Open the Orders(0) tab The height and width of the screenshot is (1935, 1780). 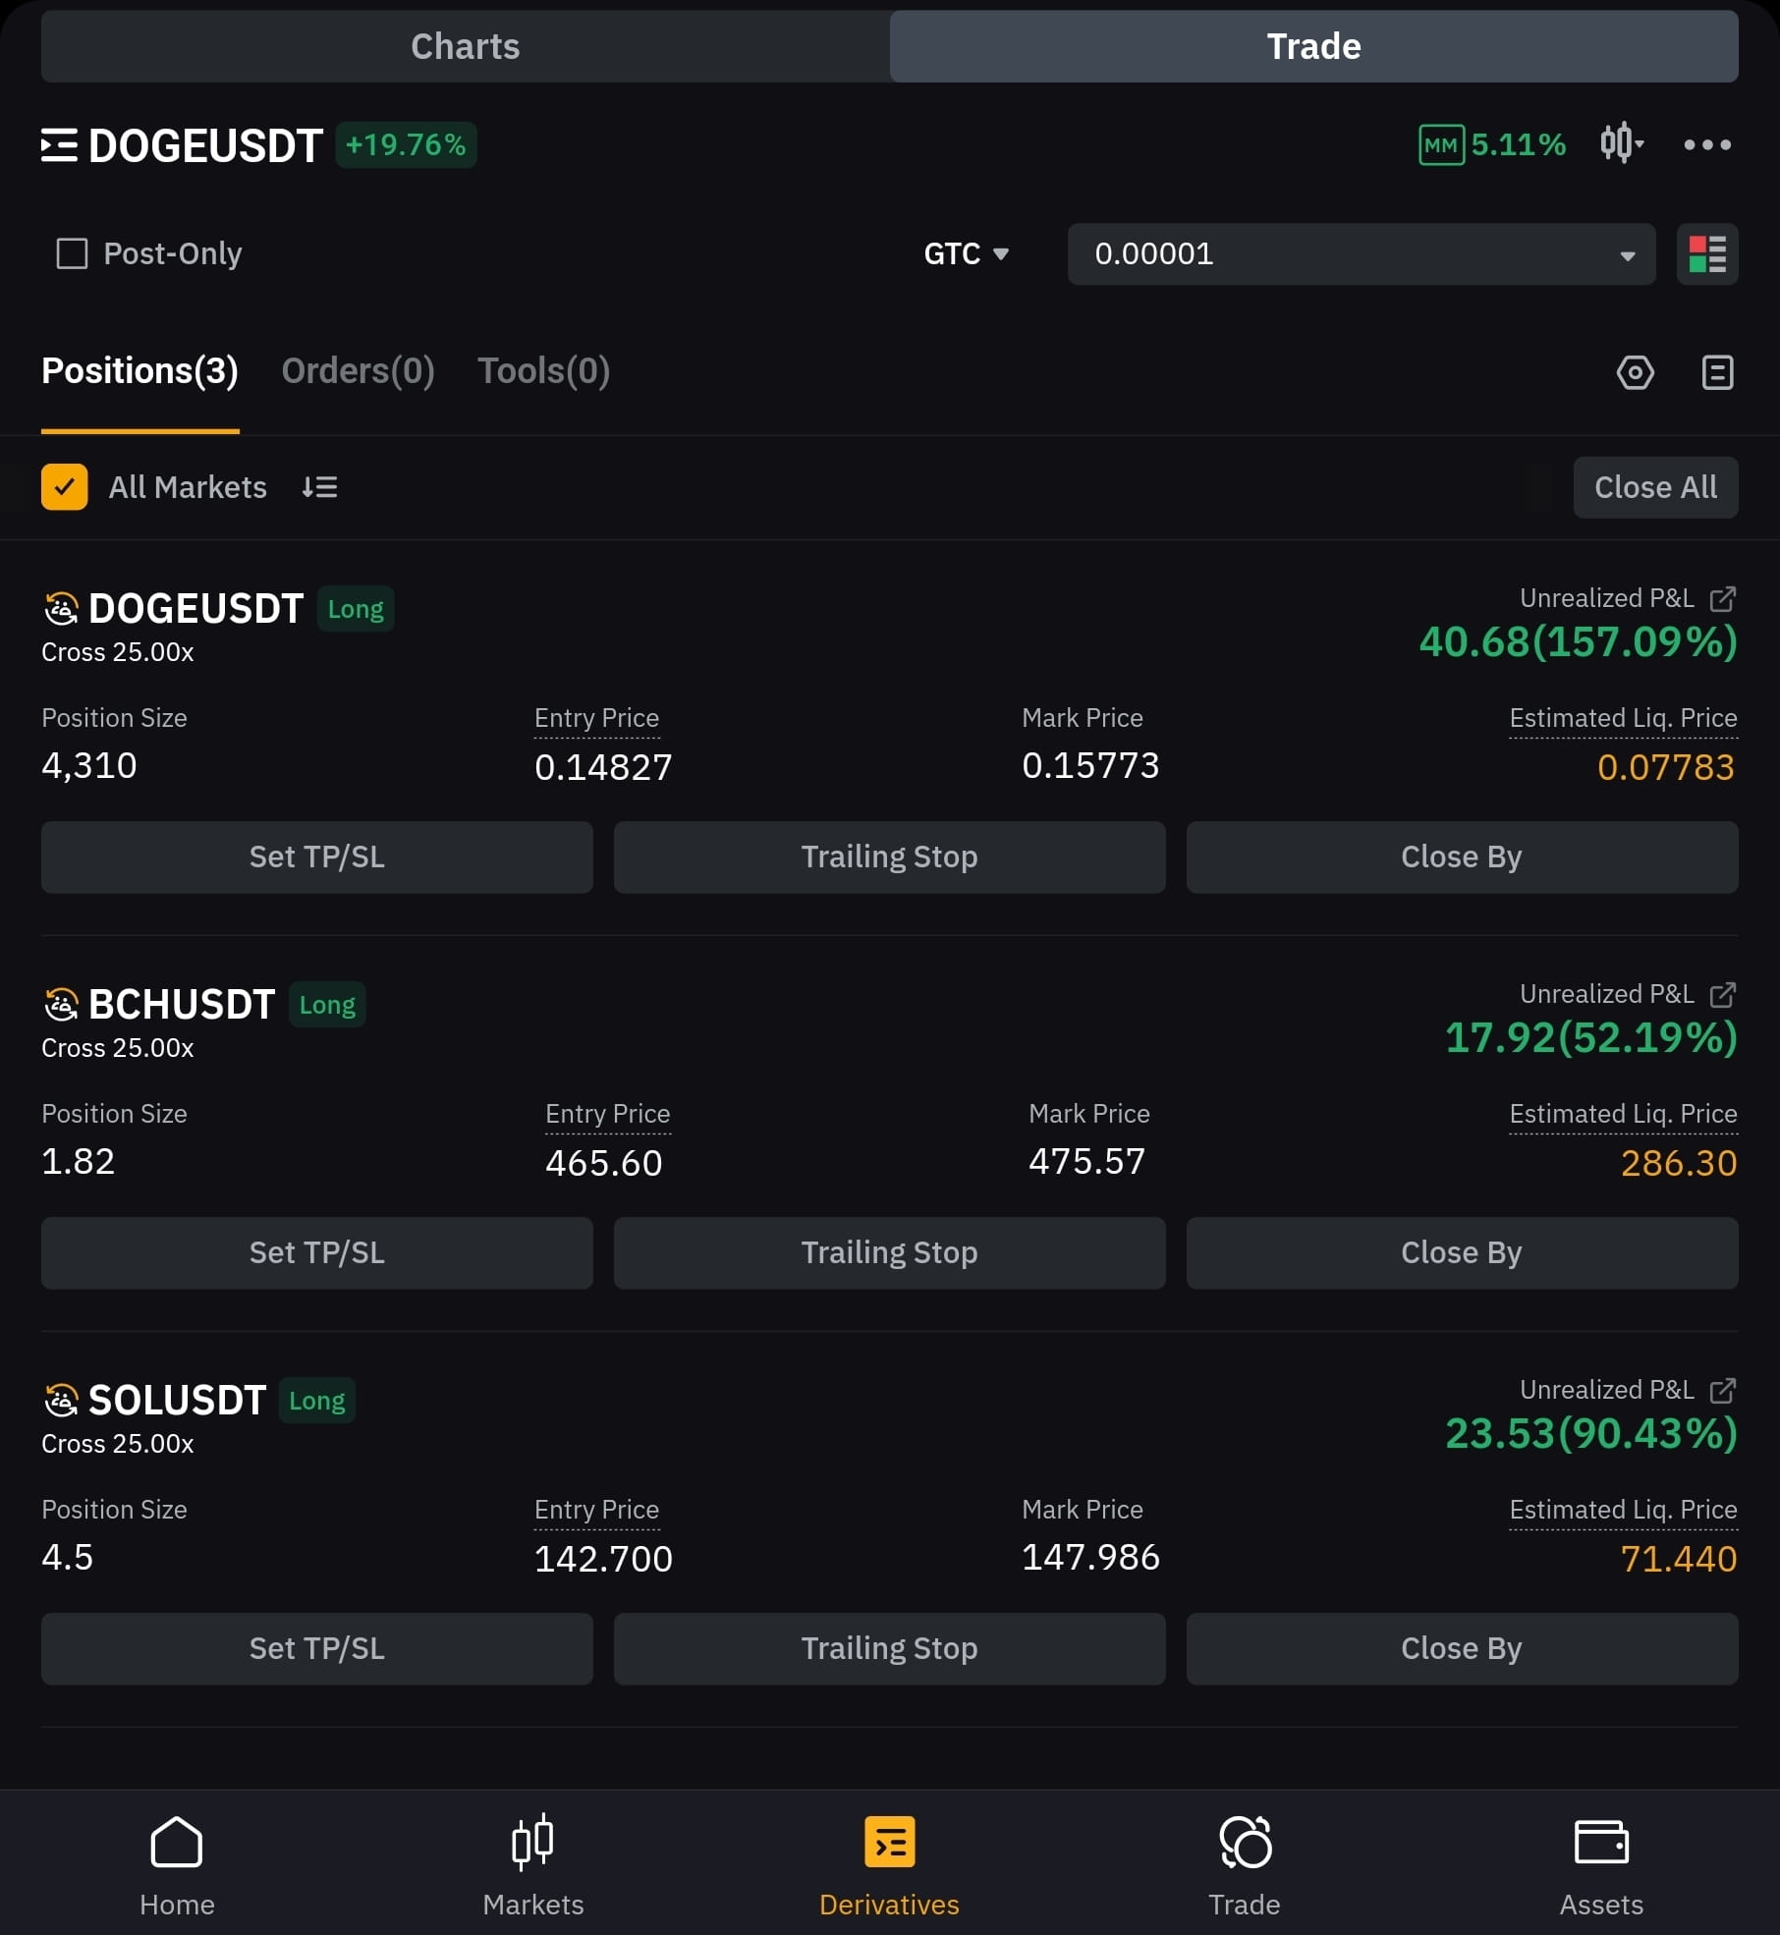click(x=358, y=371)
